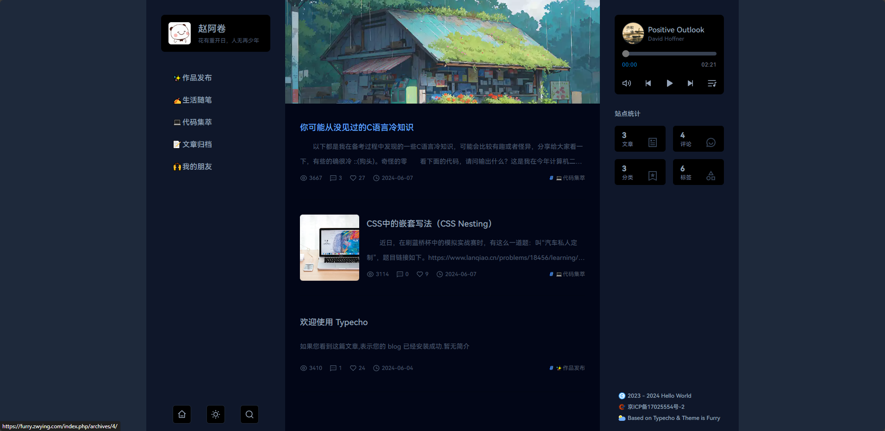The height and width of the screenshot is (431, 885).
Task: Click the 标签 shapes icon
Action: click(711, 176)
